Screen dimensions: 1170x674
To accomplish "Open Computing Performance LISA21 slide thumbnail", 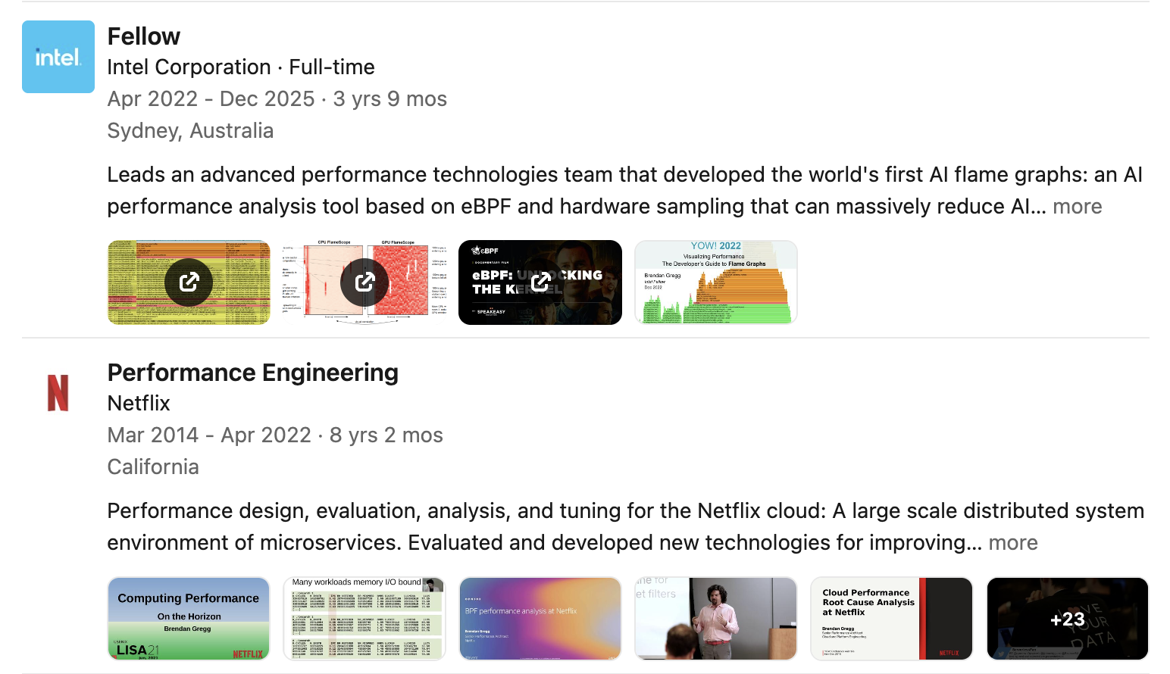I will [x=189, y=619].
